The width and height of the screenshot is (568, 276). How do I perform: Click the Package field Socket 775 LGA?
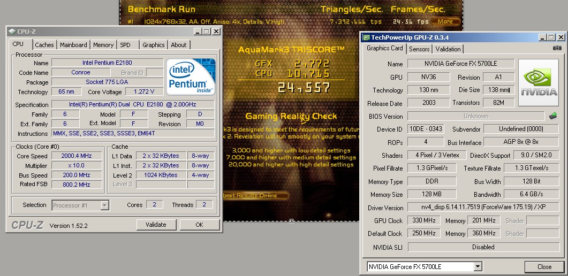coord(107,82)
